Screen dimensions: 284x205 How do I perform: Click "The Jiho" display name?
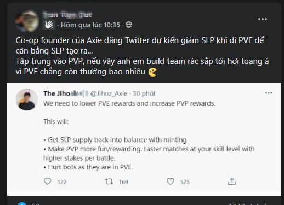click(56, 93)
